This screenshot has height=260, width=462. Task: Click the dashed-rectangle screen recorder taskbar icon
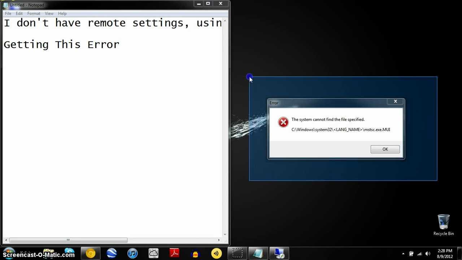point(237,253)
